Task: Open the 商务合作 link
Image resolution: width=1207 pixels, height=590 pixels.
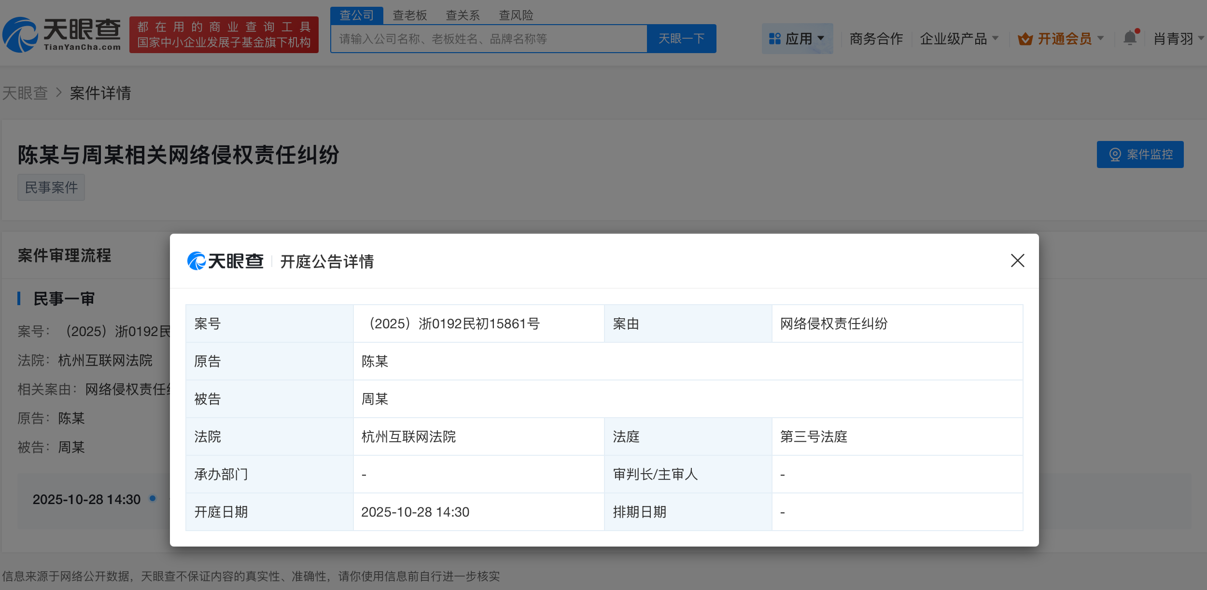Action: 876,39
